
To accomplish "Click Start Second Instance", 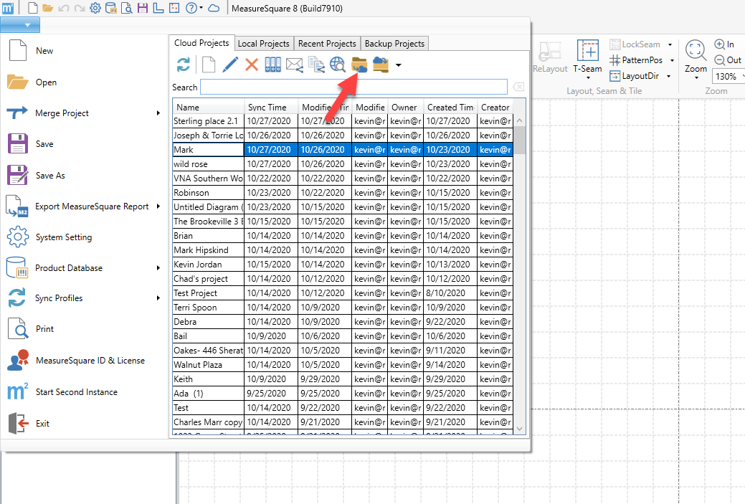I will point(83,392).
